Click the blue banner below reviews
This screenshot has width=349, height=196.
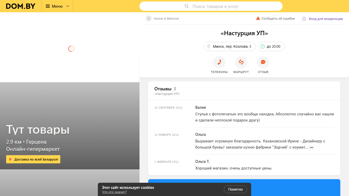244,188
